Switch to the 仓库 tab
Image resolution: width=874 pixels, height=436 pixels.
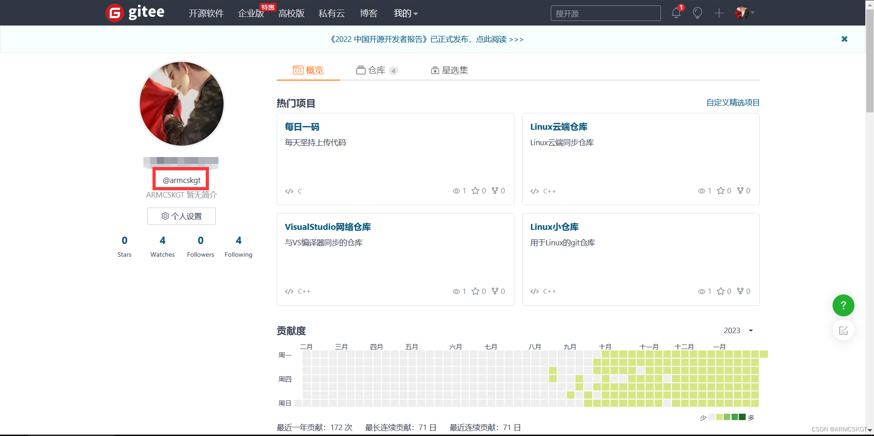coord(376,70)
